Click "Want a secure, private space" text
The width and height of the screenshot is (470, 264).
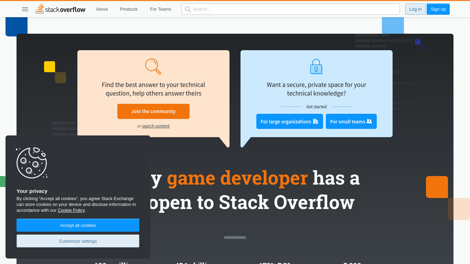[x=317, y=89]
